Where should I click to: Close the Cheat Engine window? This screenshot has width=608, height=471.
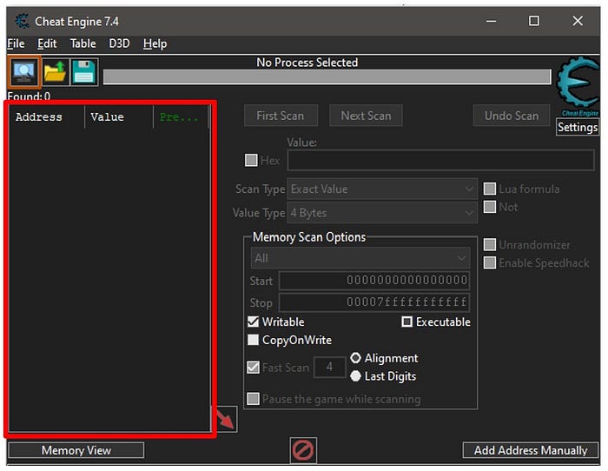pos(578,21)
